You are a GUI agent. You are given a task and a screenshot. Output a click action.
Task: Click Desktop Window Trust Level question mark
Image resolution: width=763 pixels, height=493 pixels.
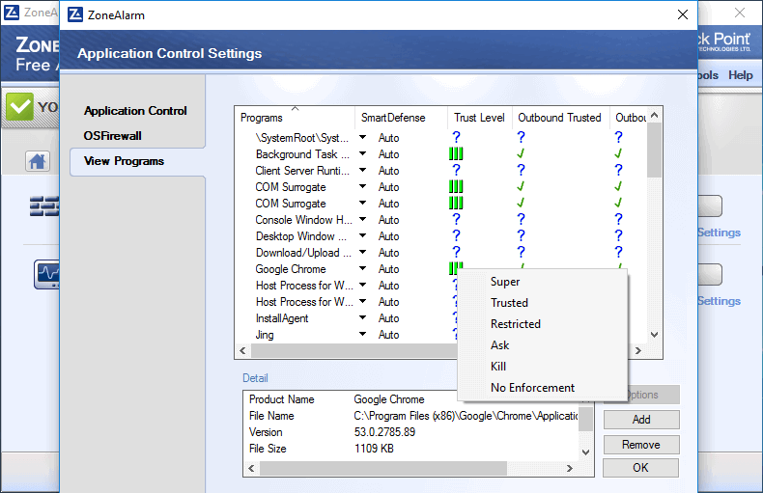(x=456, y=235)
